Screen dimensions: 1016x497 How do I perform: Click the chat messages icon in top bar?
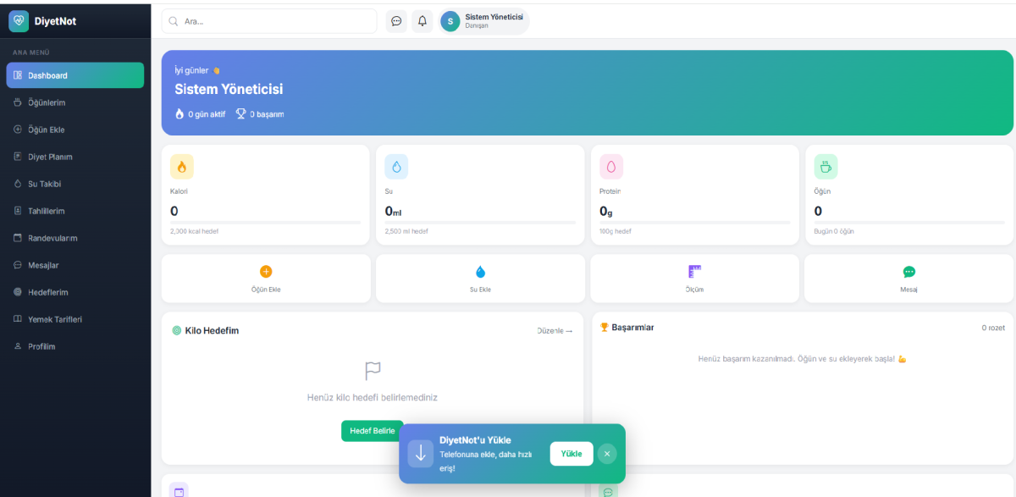tap(396, 21)
